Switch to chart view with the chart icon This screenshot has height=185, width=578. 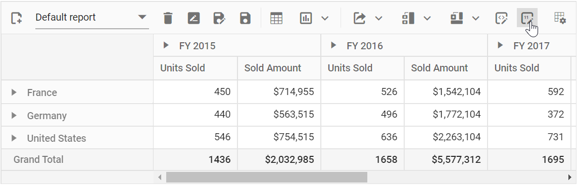click(306, 18)
